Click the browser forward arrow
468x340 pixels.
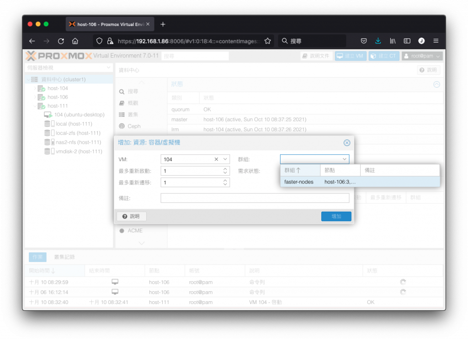pos(46,41)
